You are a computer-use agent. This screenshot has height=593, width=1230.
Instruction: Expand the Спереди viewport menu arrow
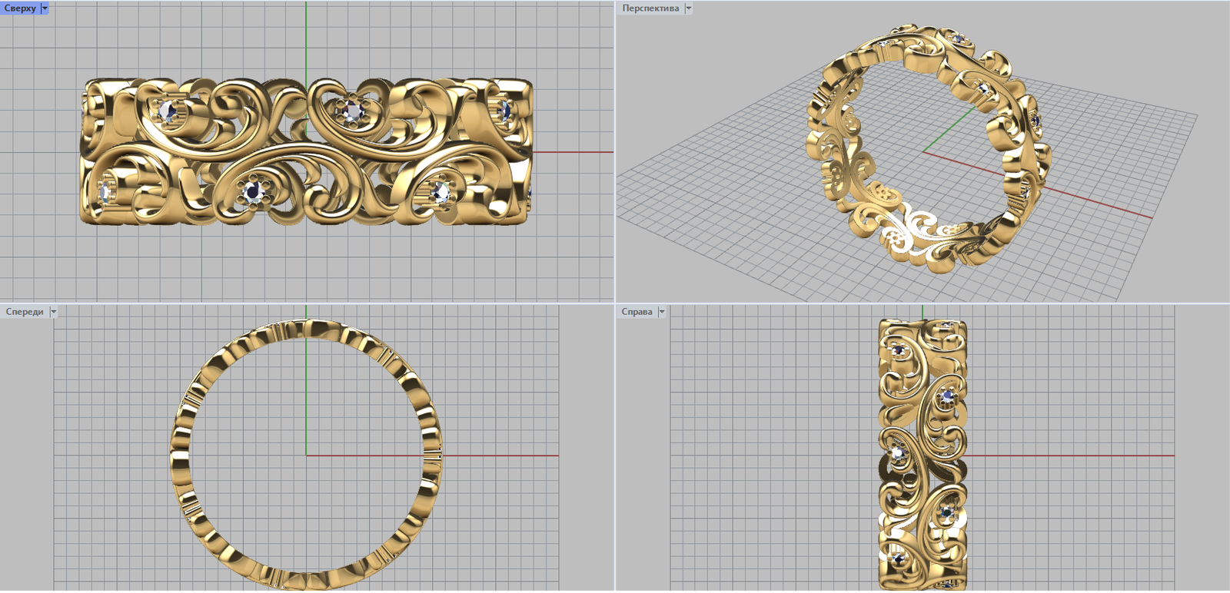(53, 312)
